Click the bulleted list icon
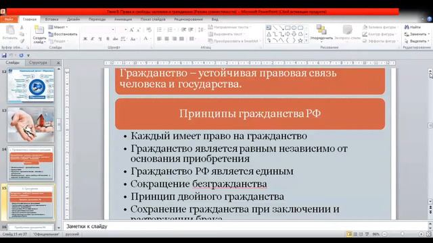 pos(160,30)
